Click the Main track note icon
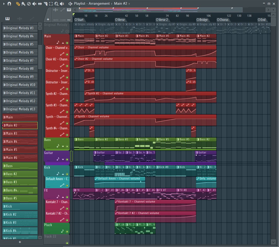This screenshot has width=279, height=247. pyautogui.click(x=58, y=42)
